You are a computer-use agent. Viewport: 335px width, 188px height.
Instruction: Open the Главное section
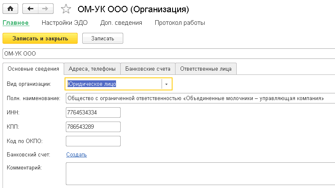pos(16,23)
